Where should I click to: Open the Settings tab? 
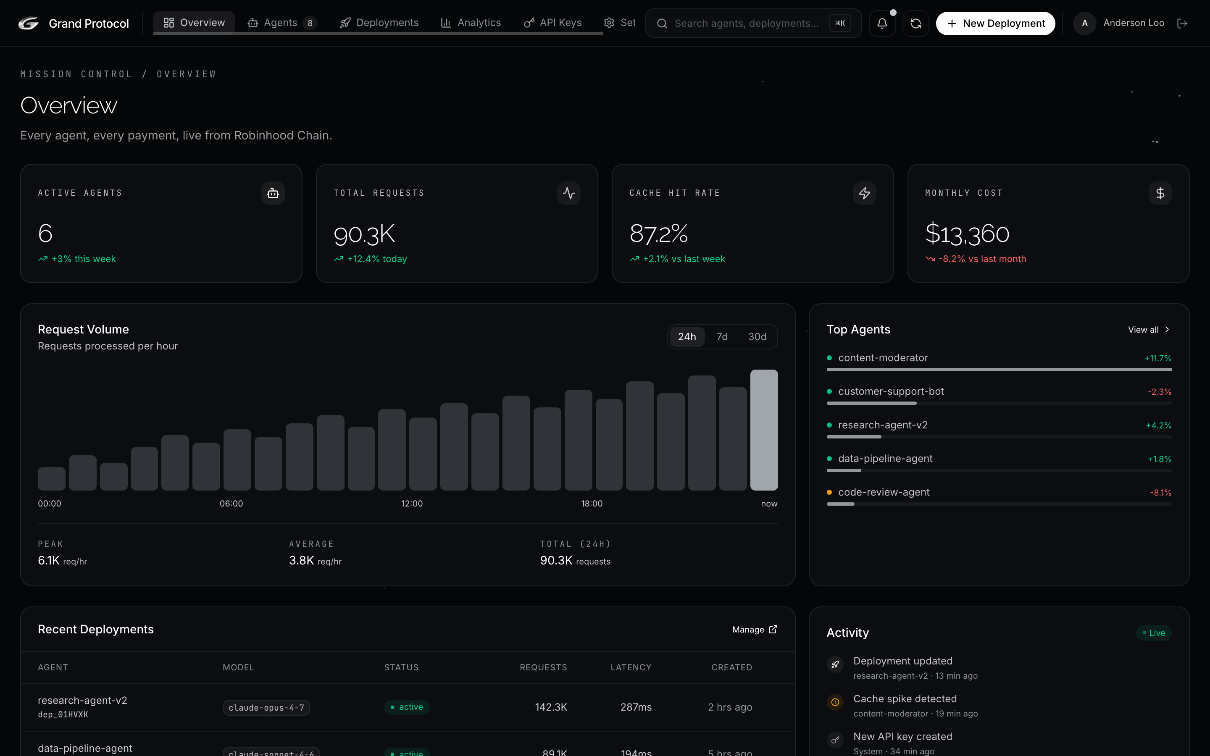tap(620, 23)
